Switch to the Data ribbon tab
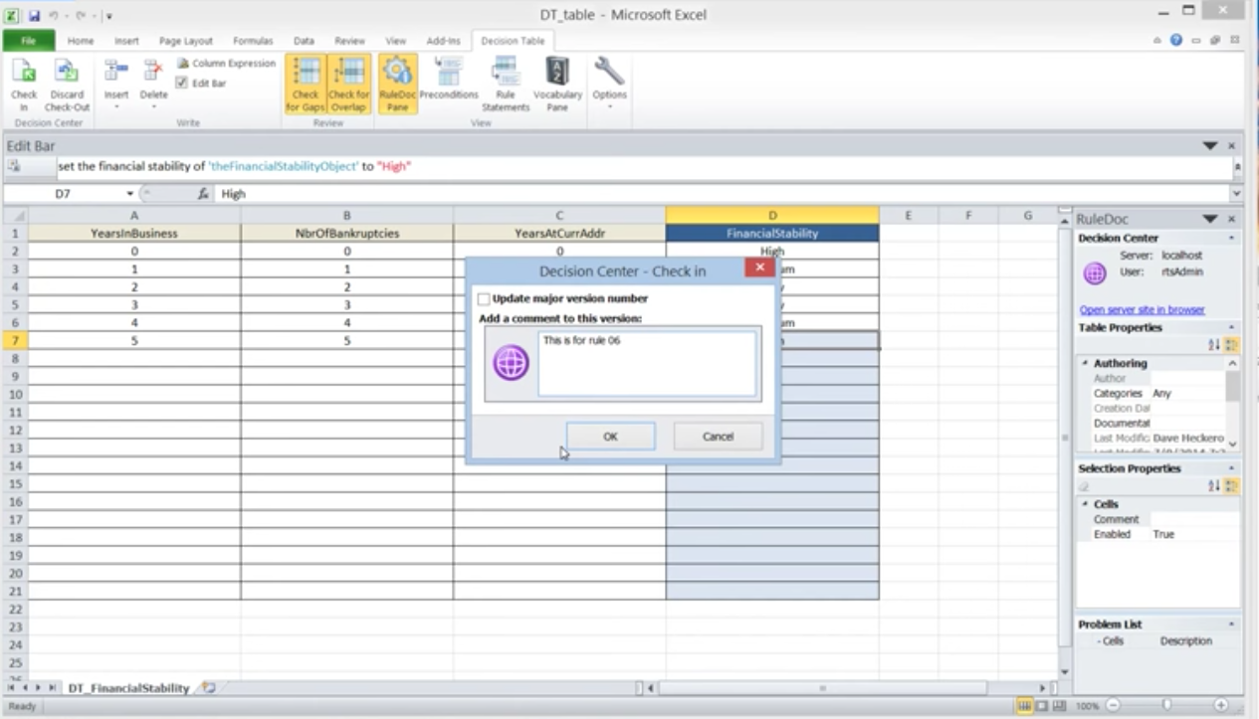The width and height of the screenshot is (1259, 719). click(x=304, y=41)
